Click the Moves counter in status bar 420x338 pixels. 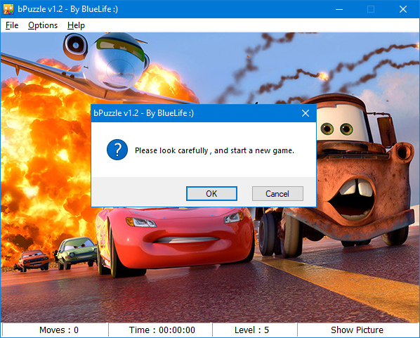pos(59,330)
